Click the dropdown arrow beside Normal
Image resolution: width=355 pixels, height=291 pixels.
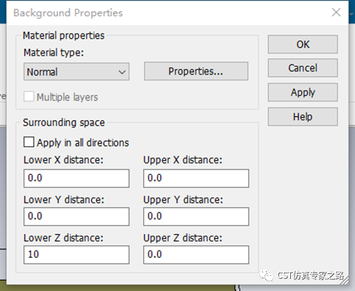[x=122, y=72]
